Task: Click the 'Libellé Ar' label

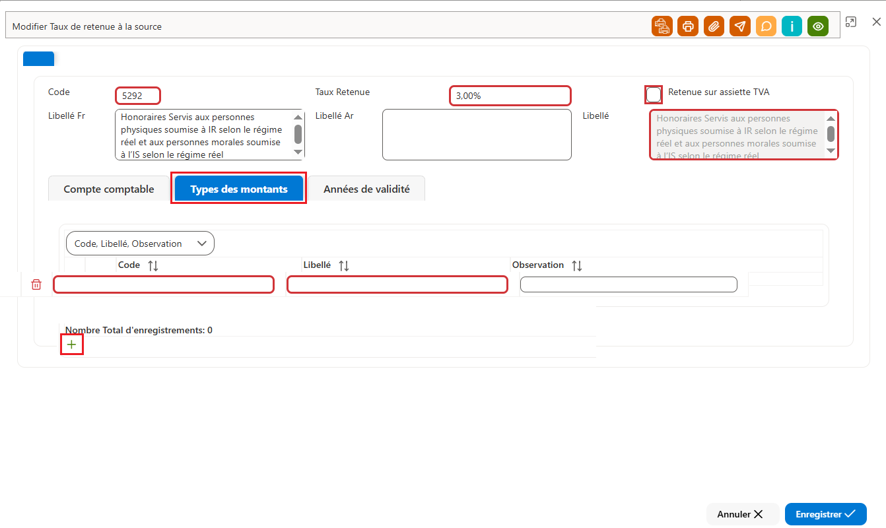Action: point(335,116)
